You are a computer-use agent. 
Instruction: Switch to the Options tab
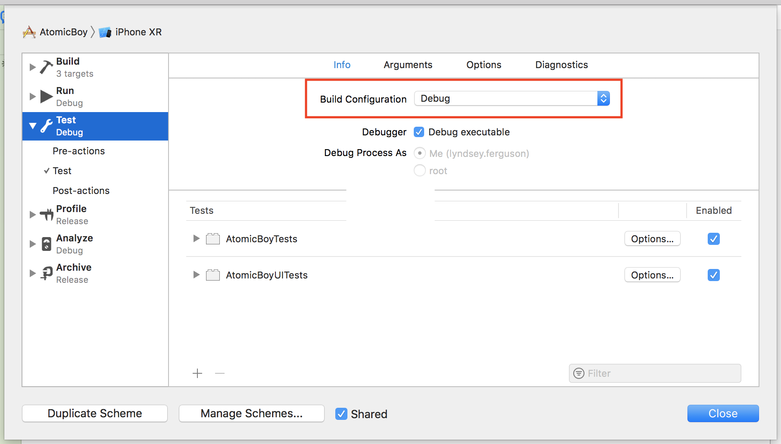484,65
